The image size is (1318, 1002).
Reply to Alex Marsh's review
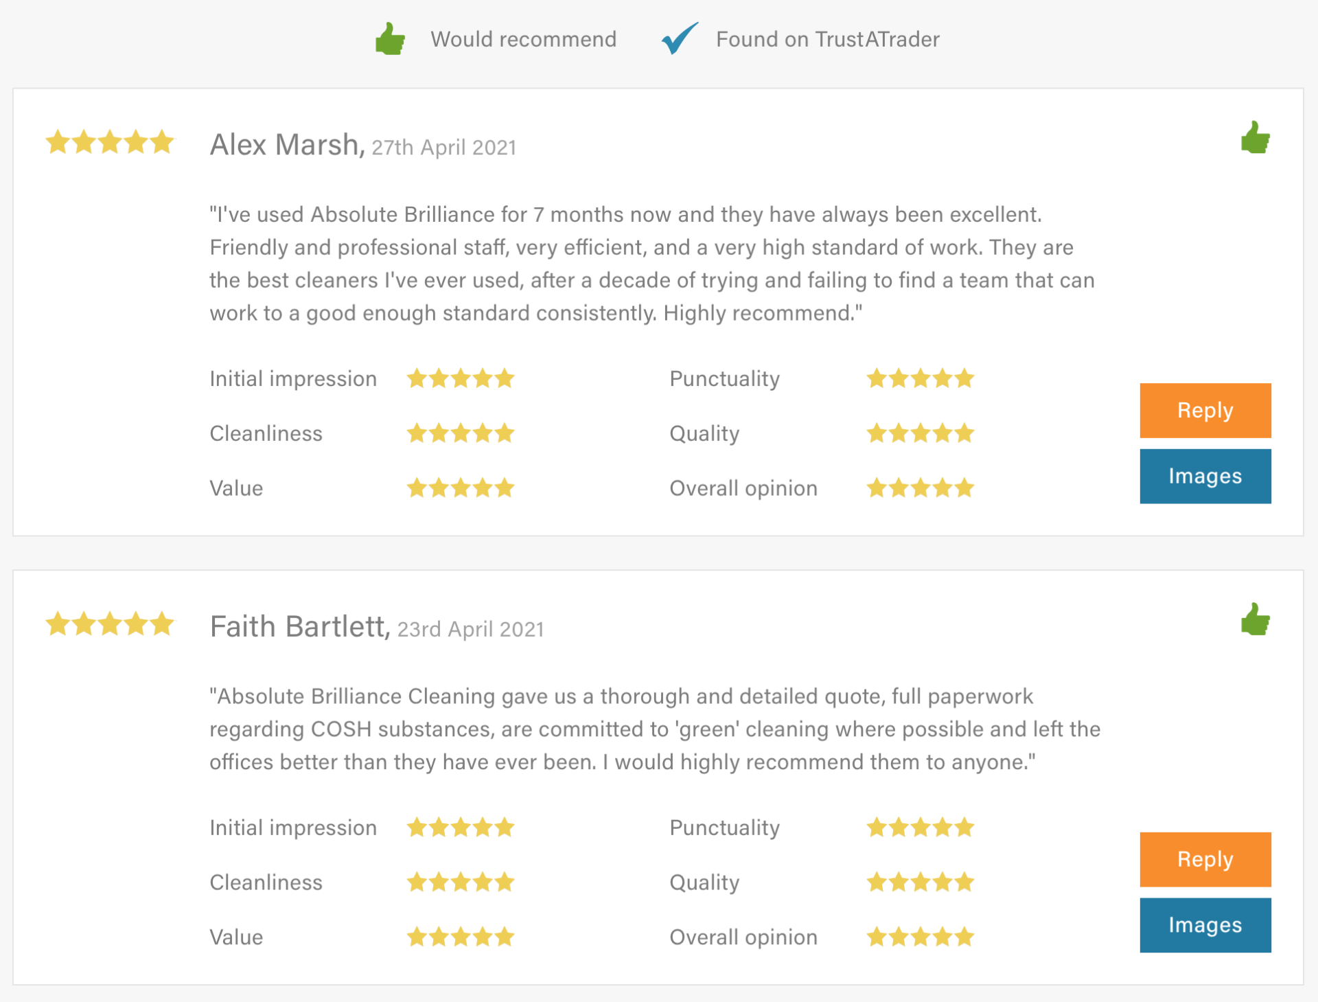(x=1205, y=411)
